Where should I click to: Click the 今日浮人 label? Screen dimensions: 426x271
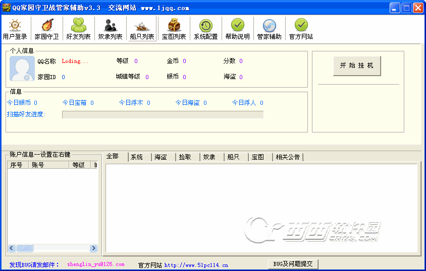click(244, 103)
